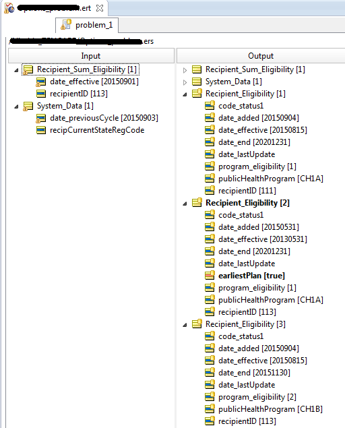Click Recipient_Eligibility [2] entity icon

(197, 203)
